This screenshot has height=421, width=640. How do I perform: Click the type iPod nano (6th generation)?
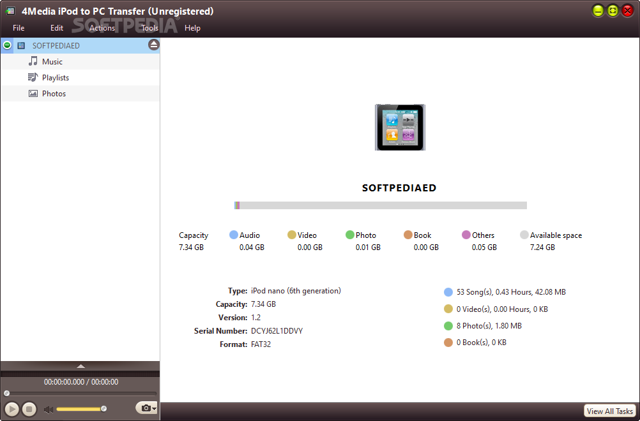[296, 291]
